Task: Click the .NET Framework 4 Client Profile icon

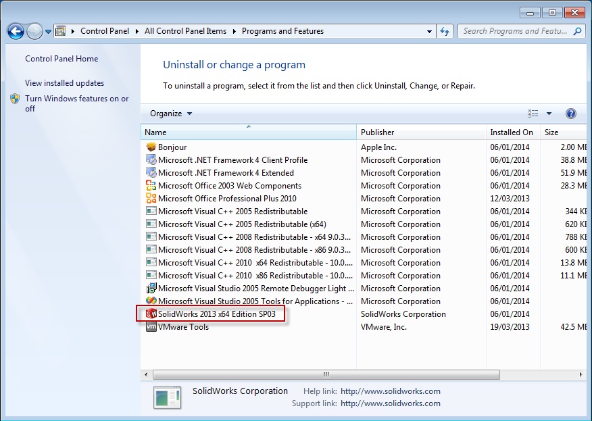Action: 151,159
